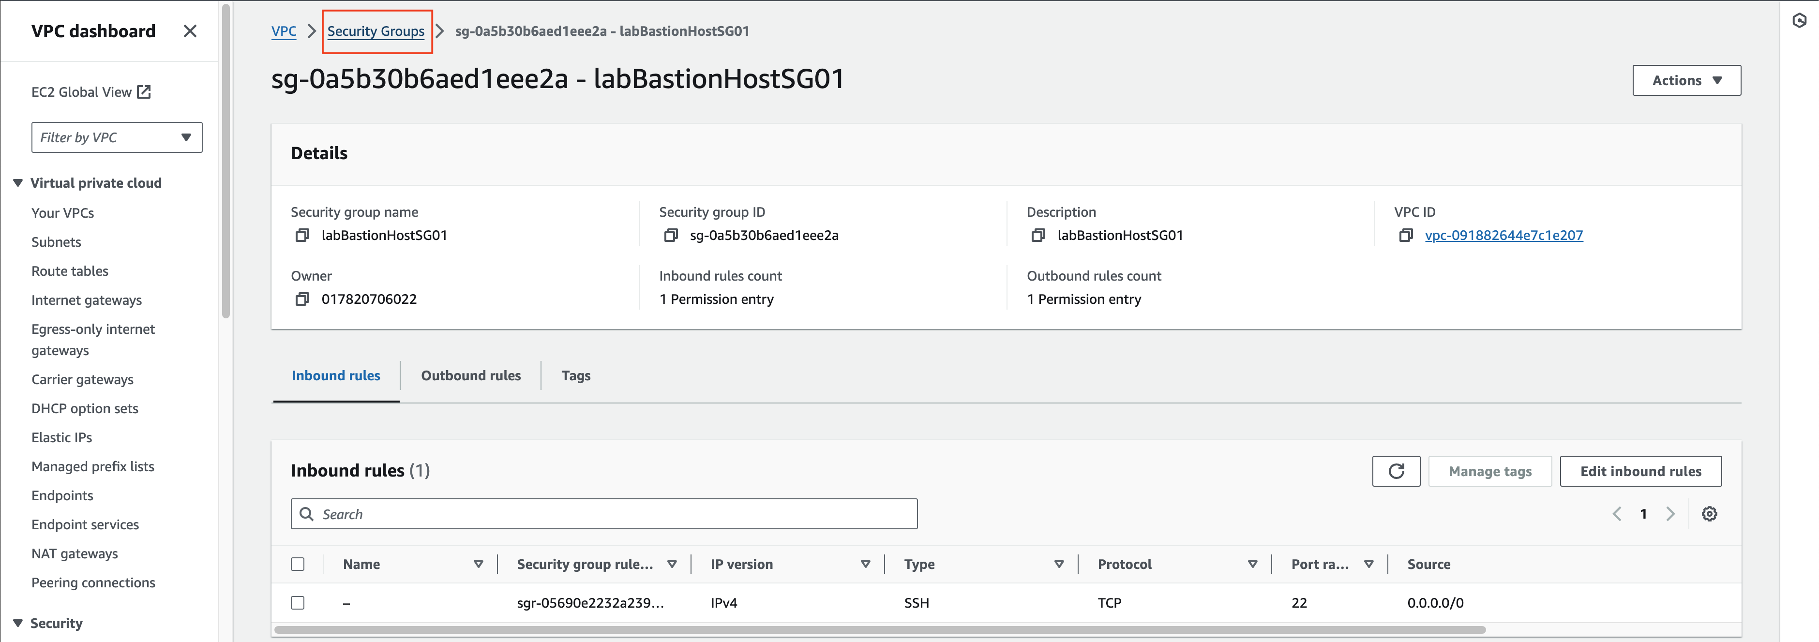
Task: Focus the inbound rules Search field
Action: pyautogui.click(x=604, y=514)
